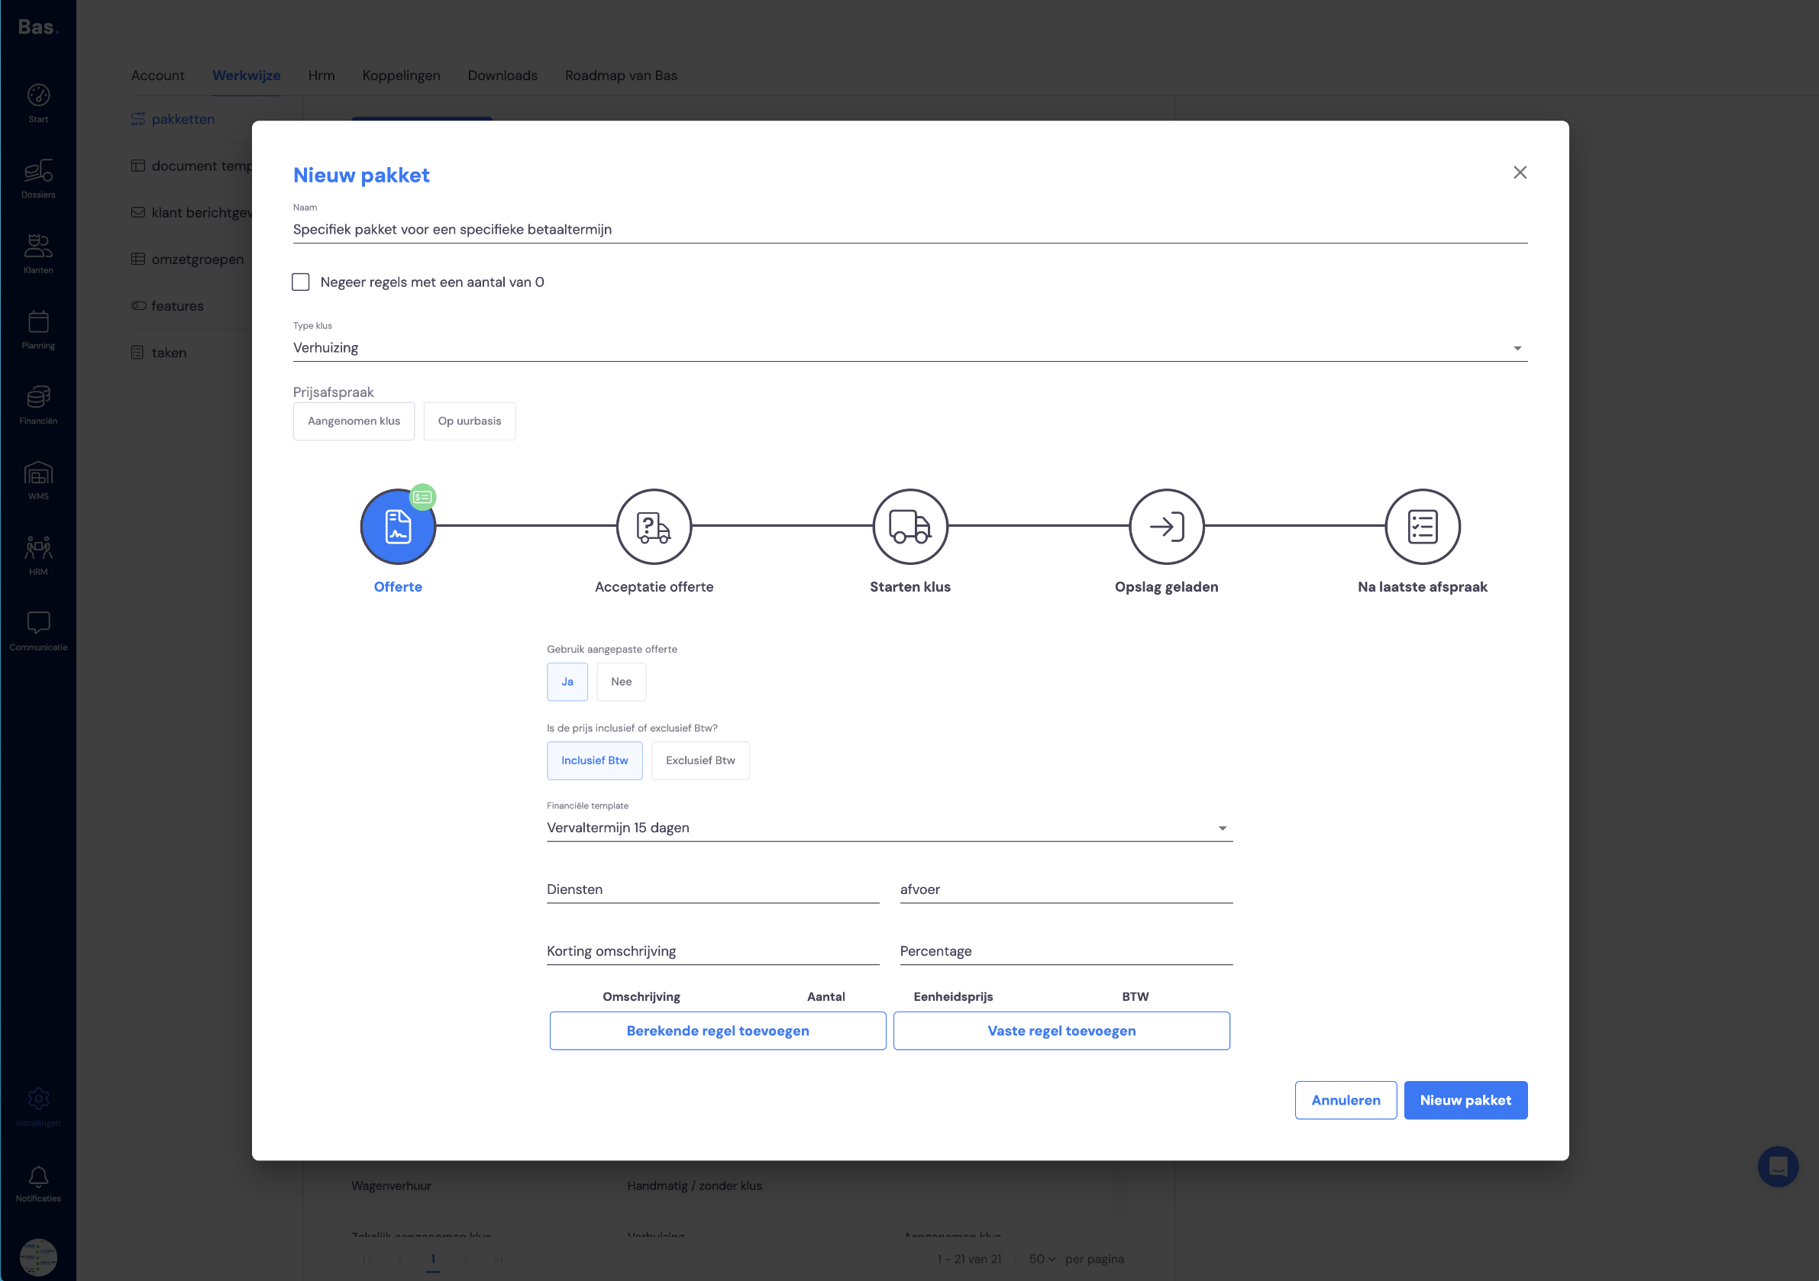This screenshot has height=1281, width=1819.
Task: Go to Klanten in the sidebar
Action: click(38, 253)
